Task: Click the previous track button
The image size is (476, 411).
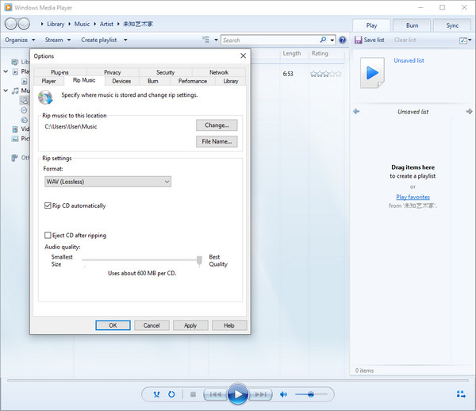Action: point(215,394)
